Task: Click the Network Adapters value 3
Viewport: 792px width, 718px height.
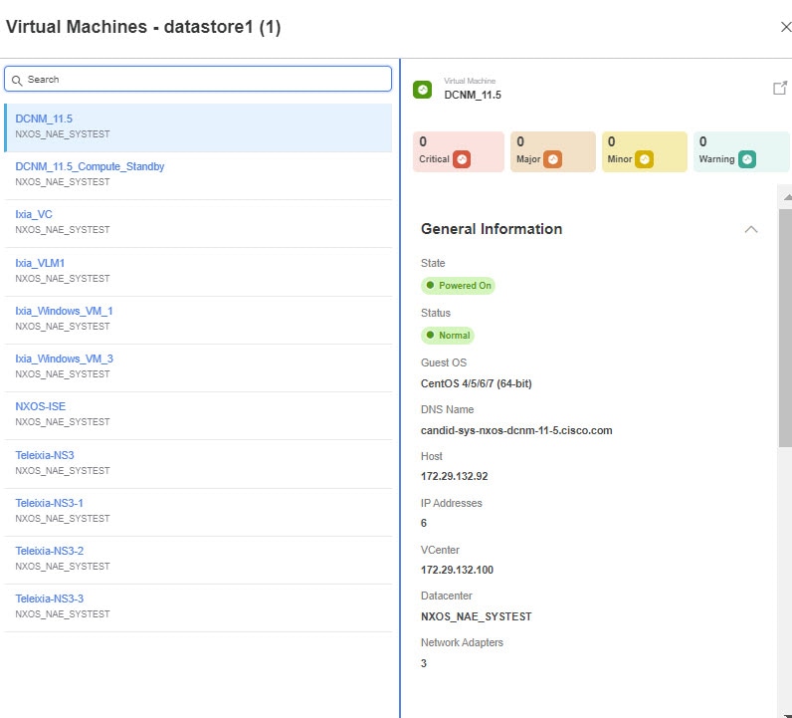Action: point(424,663)
